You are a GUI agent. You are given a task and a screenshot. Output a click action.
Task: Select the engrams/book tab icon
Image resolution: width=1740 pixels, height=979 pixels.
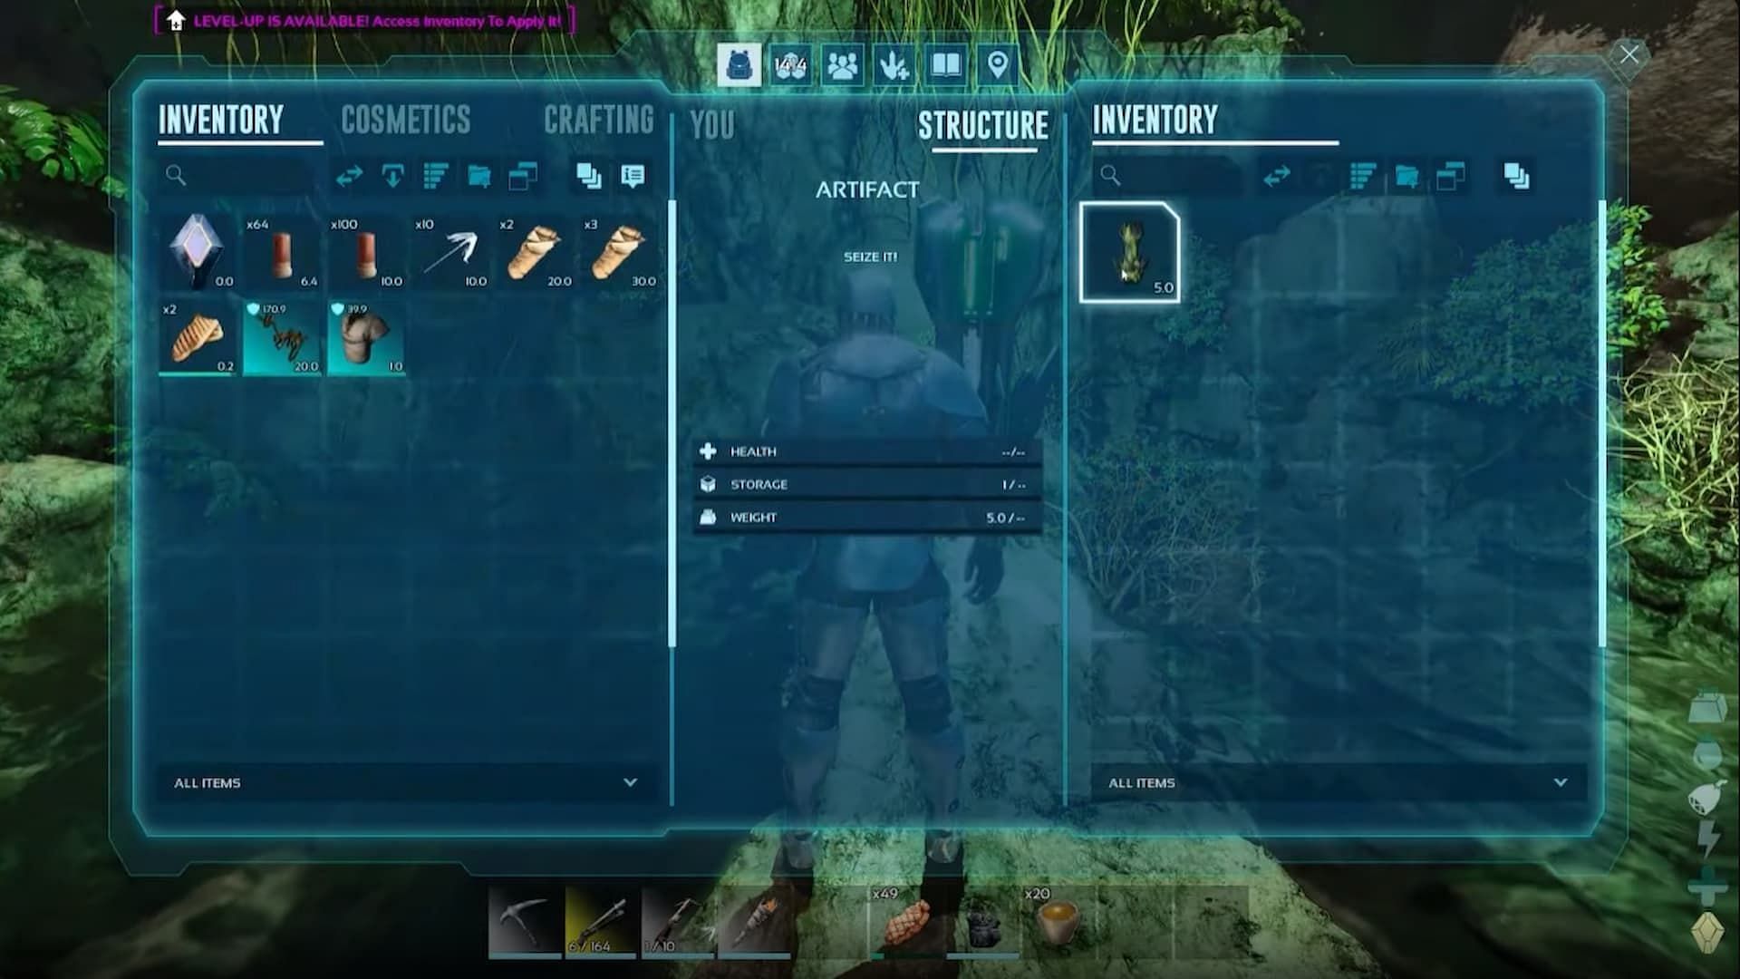click(945, 63)
